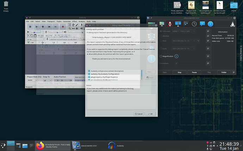Open the Effect menu in Audacity
243x151 pixels.
click(x=75, y=21)
